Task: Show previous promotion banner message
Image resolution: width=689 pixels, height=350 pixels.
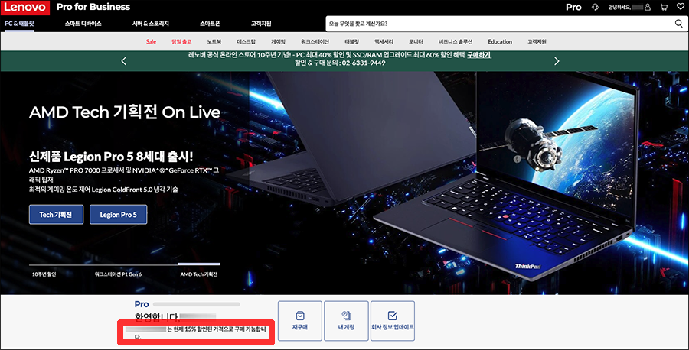Action: (123, 61)
